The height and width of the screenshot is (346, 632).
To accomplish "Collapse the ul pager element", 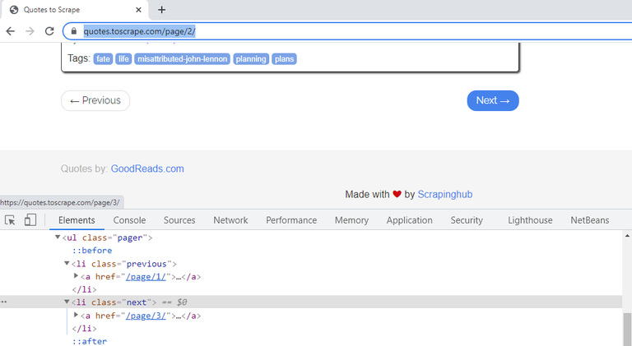I will (x=58, y=238).
